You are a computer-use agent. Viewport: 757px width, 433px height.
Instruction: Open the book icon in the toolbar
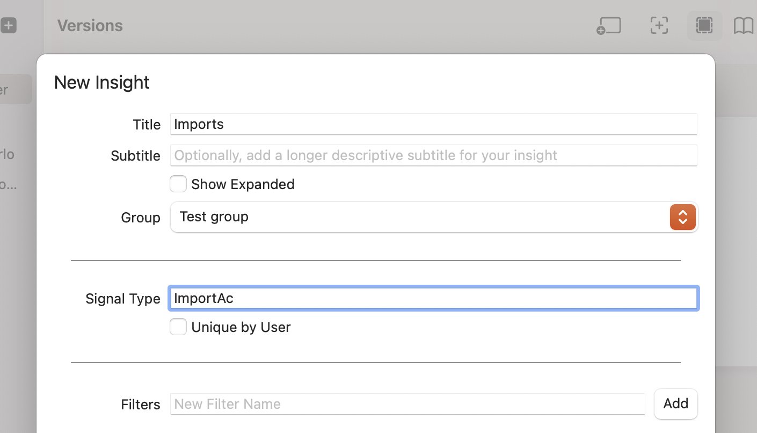[x=743, y=25]
